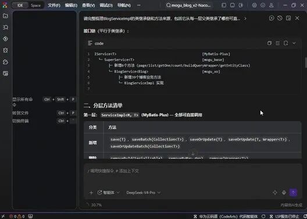Close the AI chat panel
Image resolution: width=307 pixels, height=219 pixels.
pos(297,18)
